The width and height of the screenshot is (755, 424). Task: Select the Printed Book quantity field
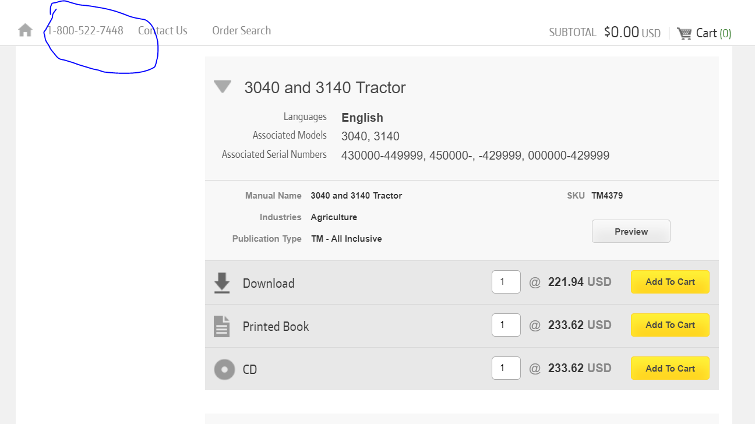(506, 325)
